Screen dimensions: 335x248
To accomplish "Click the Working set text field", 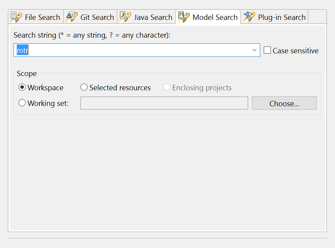I will (164, 103).
